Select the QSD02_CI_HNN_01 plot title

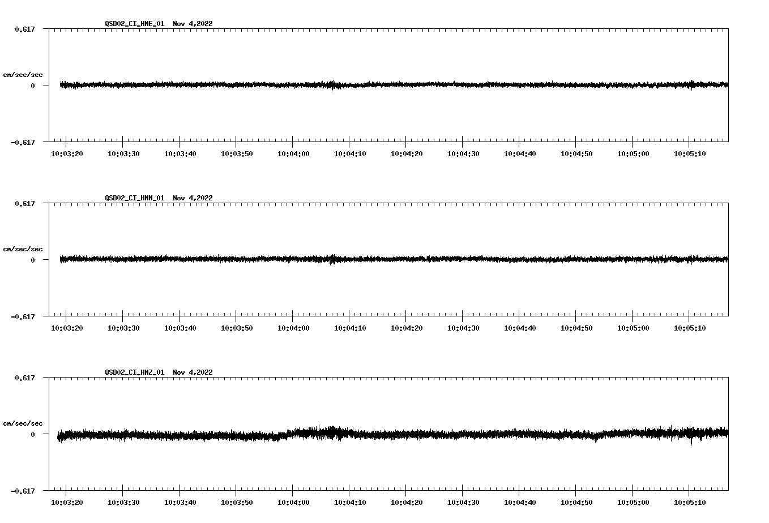coord(159,198)
